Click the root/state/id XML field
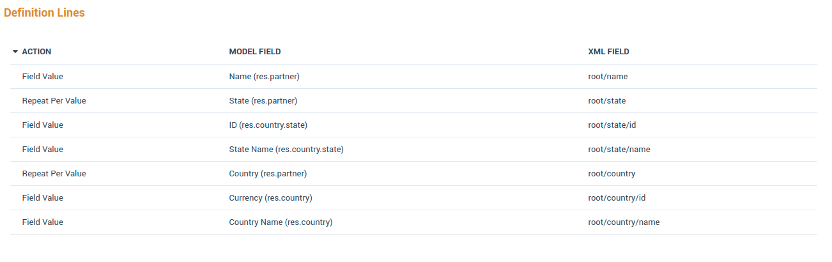Image resolution: width=832 pixels, height=262 pixels. (x=612, y=125)
